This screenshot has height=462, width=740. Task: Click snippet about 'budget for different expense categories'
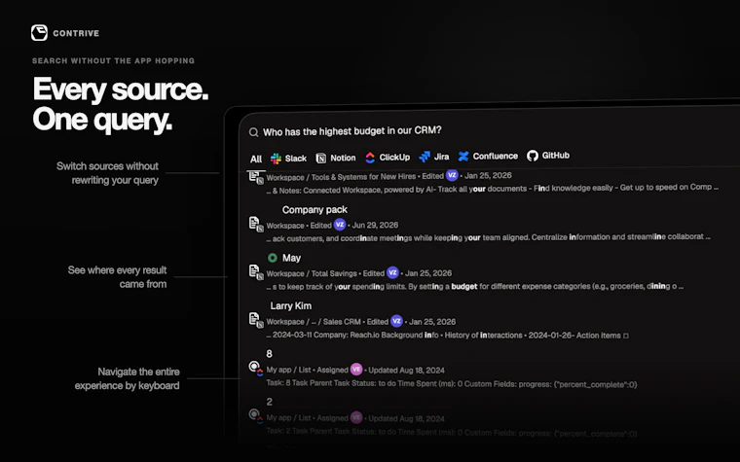[x=474, y=286]
